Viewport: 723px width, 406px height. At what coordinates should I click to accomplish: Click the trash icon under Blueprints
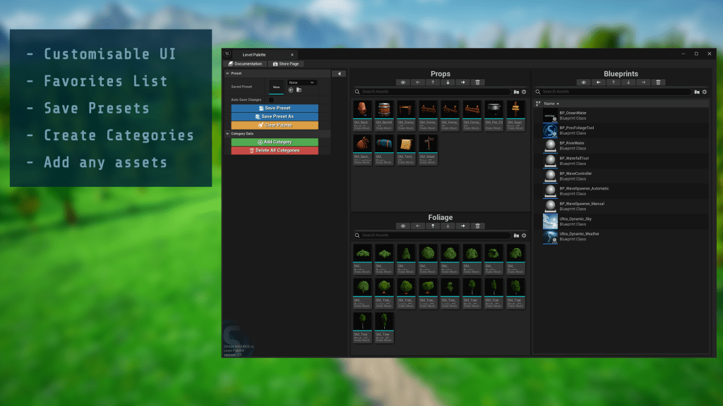pyautogui.click(x=659, y=82)
